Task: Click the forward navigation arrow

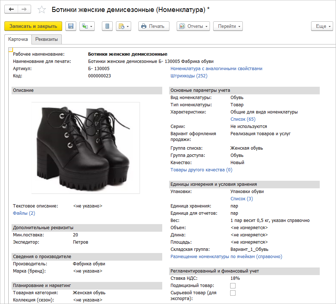Action: [24, 9]
